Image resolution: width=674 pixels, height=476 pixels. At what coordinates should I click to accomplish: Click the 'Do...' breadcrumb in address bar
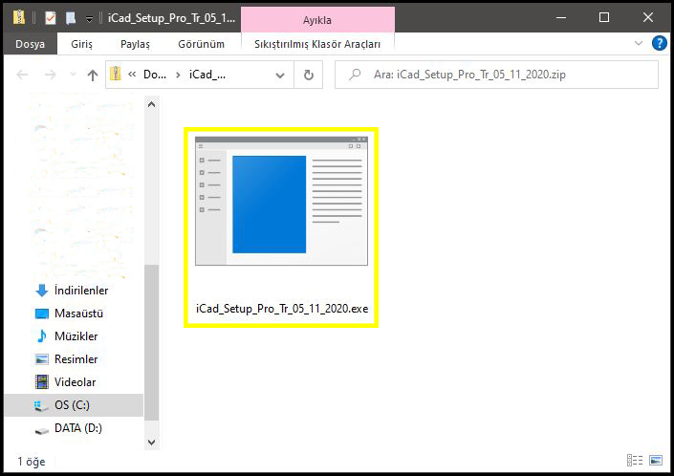pos(155,75)
